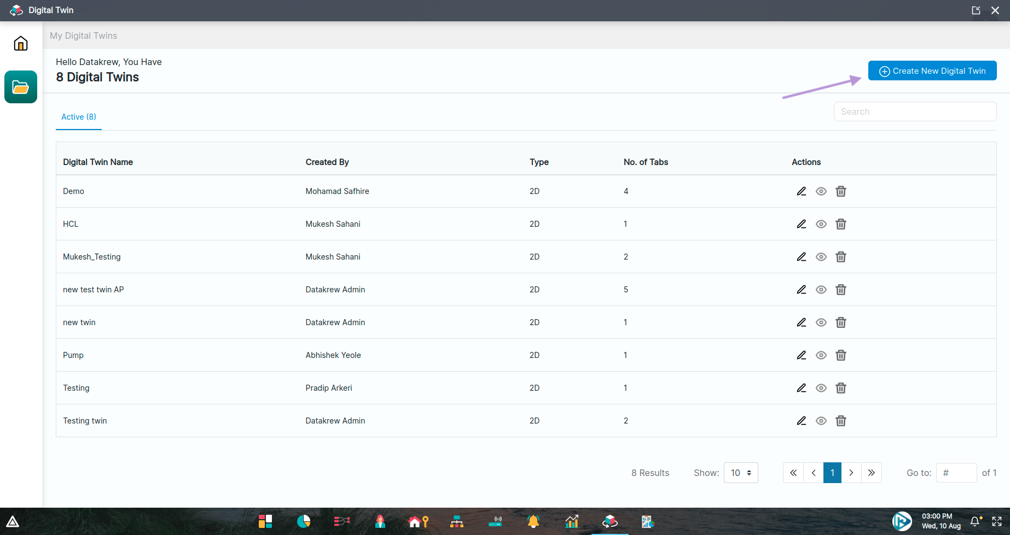Click the pie chart taskbar icon
Image resolution: width=1010 pixels, height=535 pixels.
[304, 521]
